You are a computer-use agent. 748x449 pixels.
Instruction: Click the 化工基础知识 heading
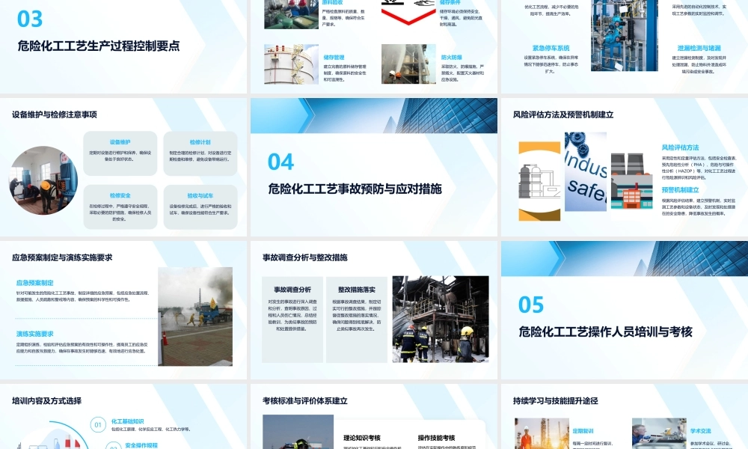click(x=127, y=421)
